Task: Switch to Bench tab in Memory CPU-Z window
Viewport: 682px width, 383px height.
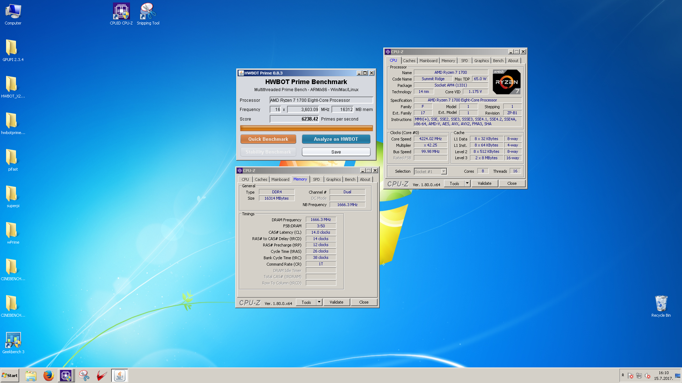Action: 350,179
